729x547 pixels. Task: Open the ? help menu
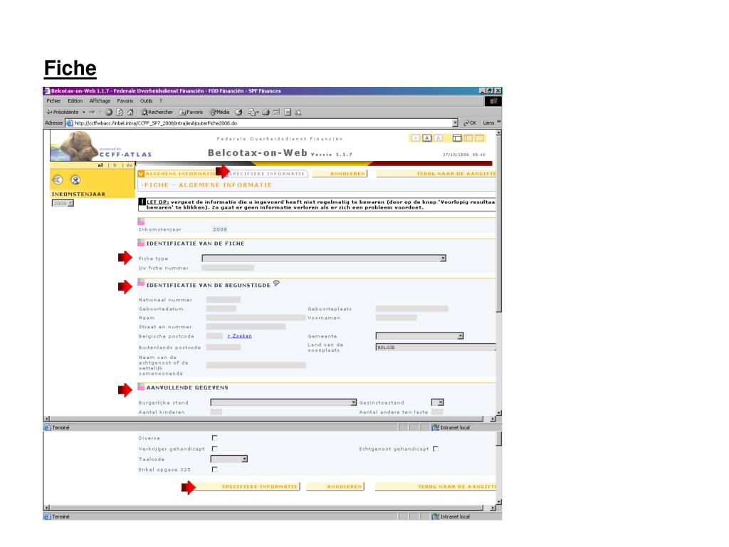(161, 101)
